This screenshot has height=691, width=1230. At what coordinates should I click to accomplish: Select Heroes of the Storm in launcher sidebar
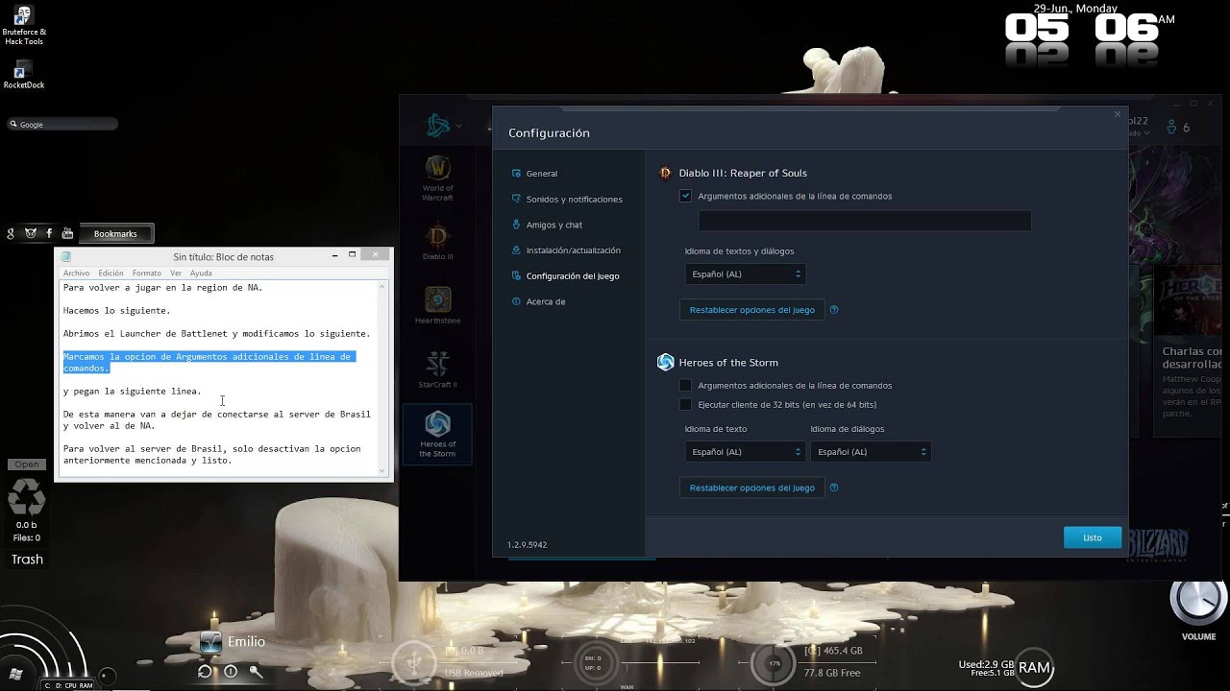tap(437, 435)
